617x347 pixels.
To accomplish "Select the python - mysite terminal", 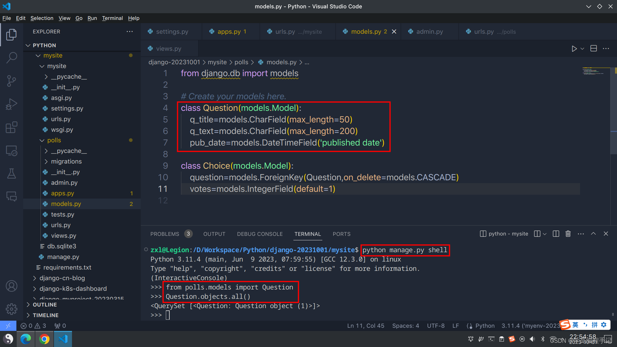I will point(504,234).
